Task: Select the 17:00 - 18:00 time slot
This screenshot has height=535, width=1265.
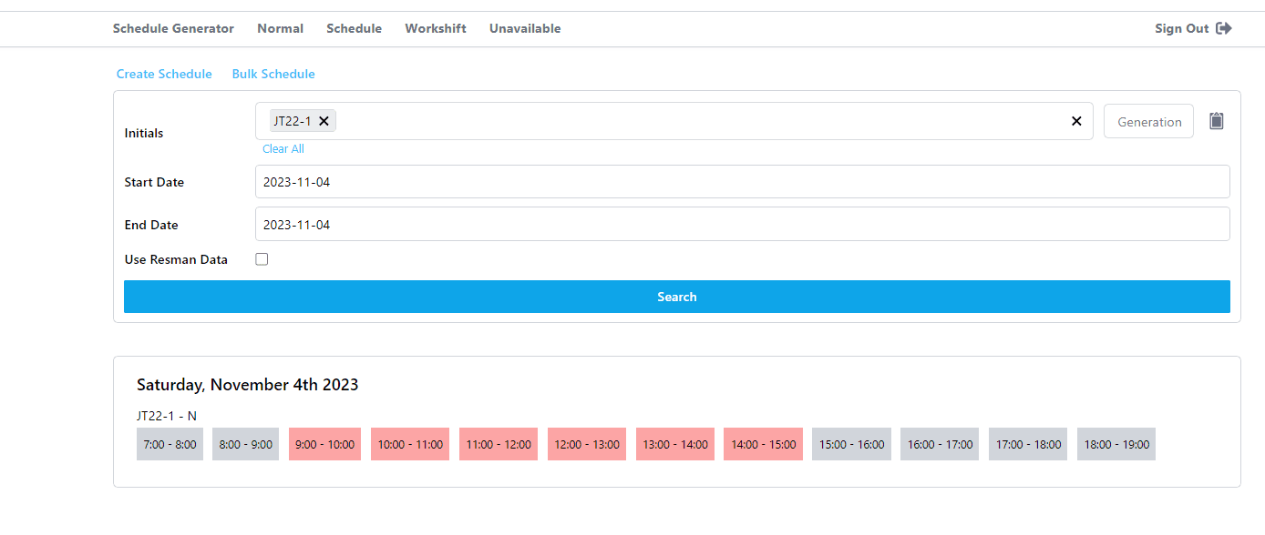Action: 1028,444
